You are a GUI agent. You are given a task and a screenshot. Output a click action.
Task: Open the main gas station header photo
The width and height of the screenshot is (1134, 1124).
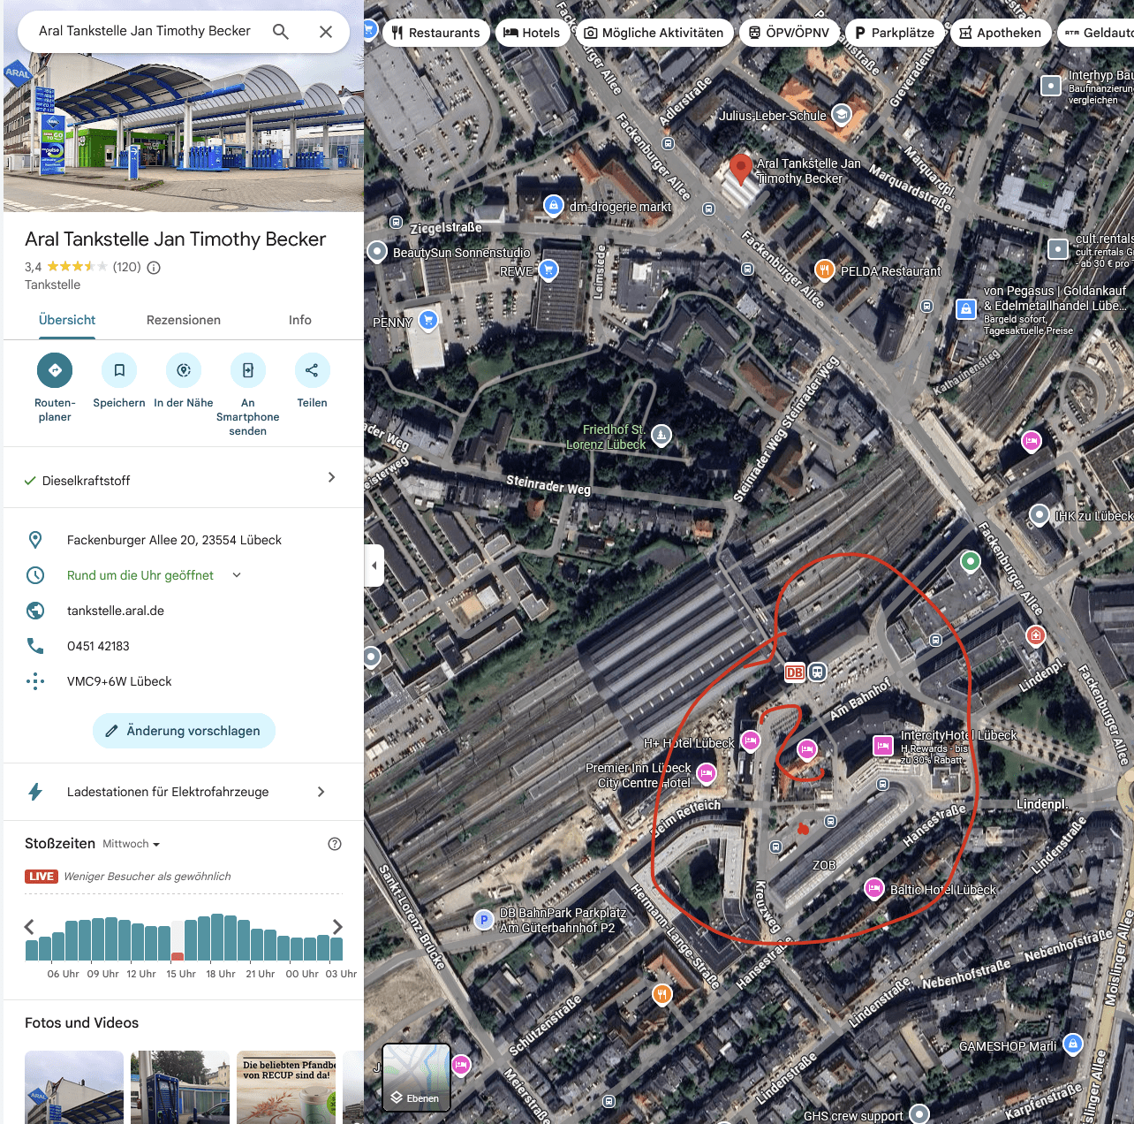pyautogui.click(x=184, y=134)
